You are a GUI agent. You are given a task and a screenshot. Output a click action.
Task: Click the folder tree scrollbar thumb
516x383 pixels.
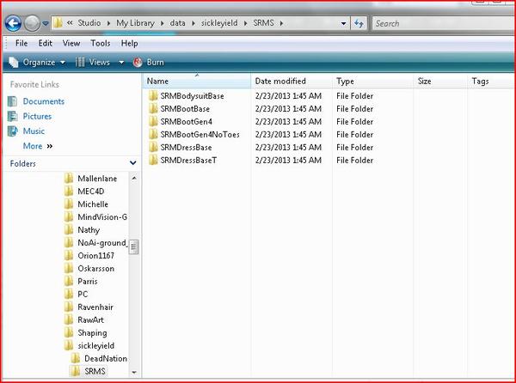134,247
